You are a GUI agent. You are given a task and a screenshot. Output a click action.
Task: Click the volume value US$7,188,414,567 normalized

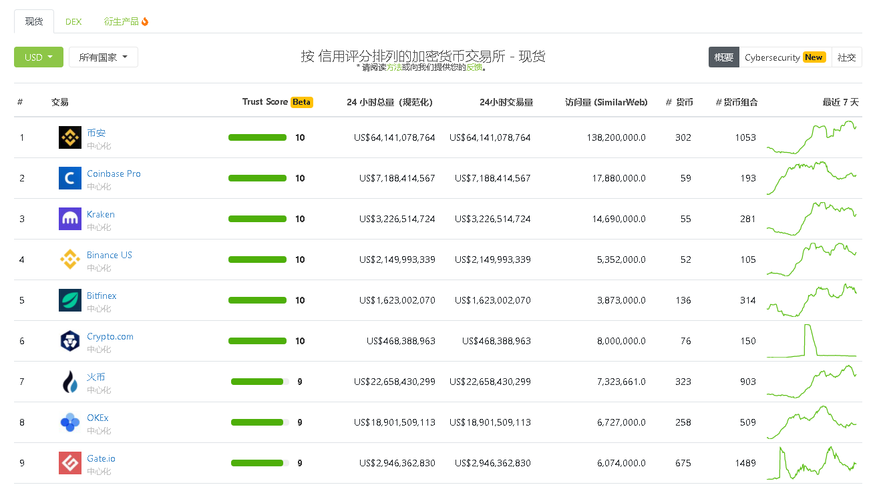pos(397,178)
